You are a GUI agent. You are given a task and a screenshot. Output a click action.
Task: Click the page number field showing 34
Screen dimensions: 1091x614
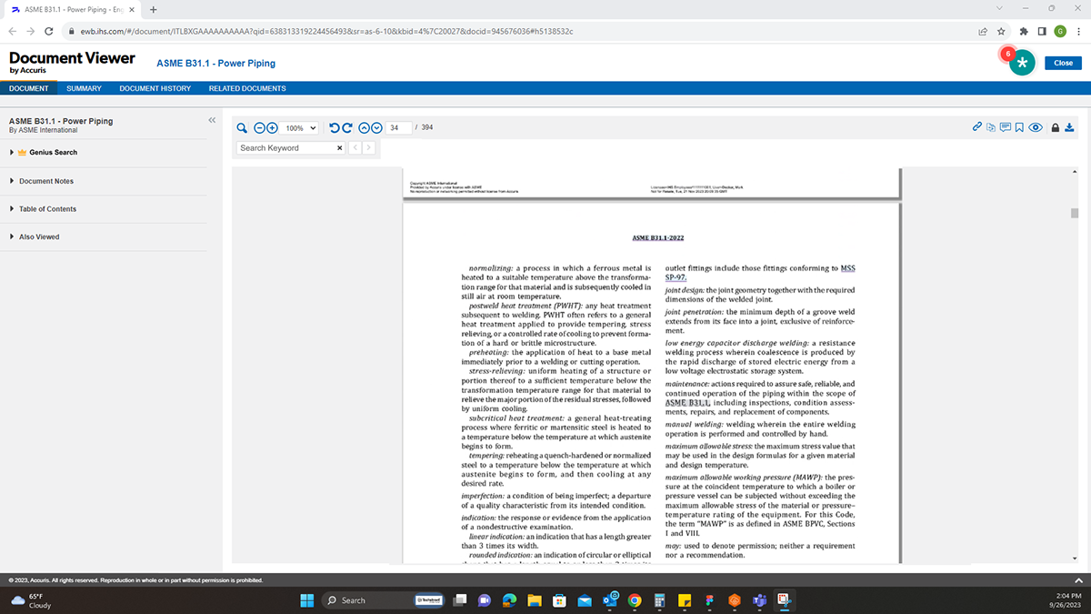396,128
